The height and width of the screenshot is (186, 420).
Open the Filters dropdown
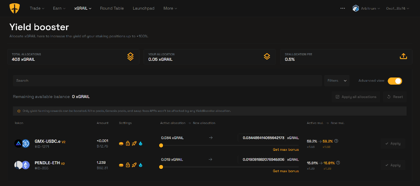(x=337, y=80)
